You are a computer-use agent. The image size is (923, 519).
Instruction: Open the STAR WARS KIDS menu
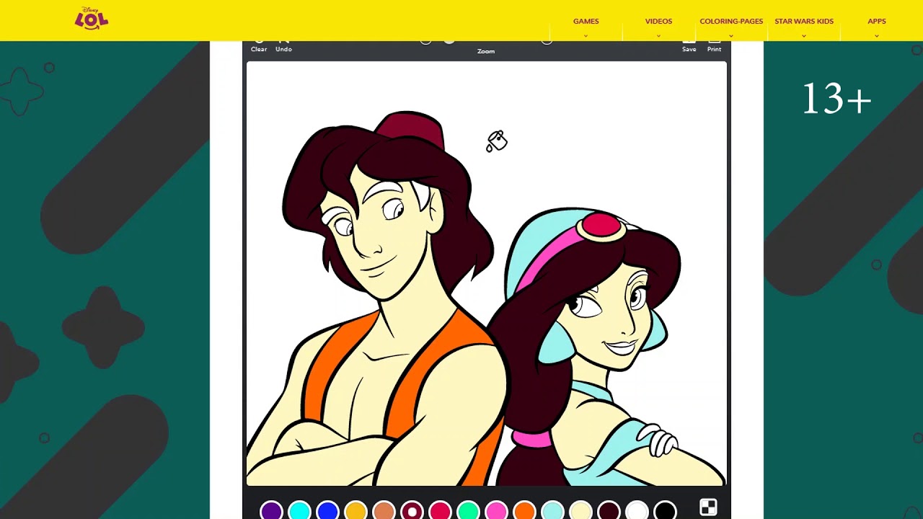[804, 21]
